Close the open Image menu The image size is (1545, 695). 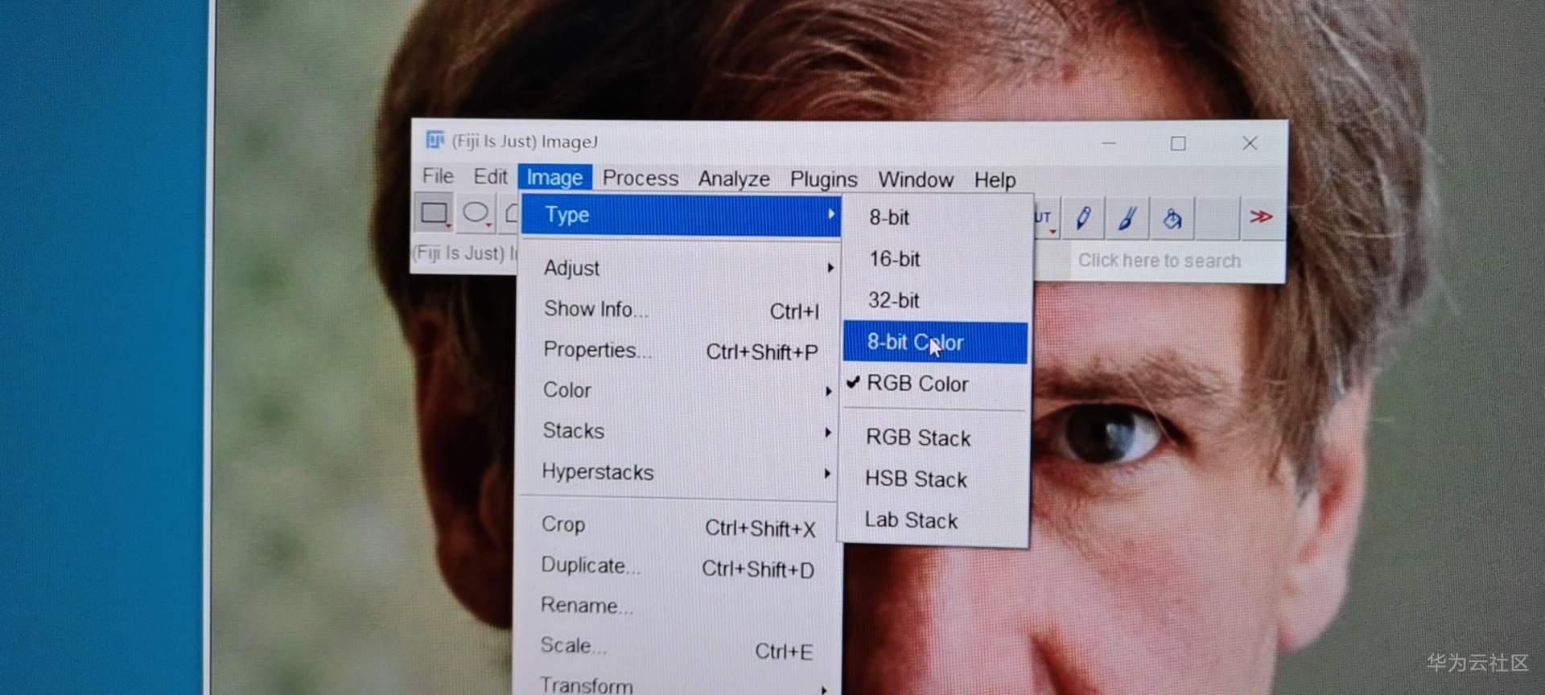[x=554, y=178]
